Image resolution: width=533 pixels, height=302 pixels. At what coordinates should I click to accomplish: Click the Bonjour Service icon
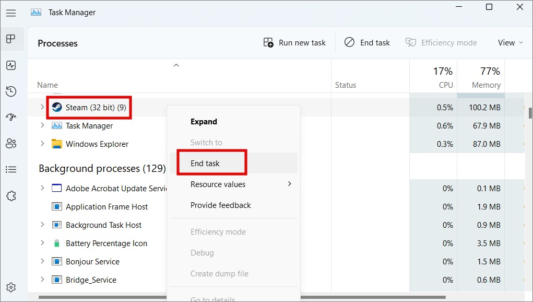[57, 262]
